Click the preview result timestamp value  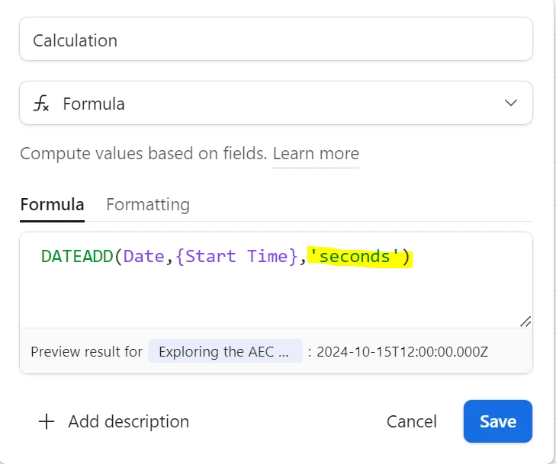402,351
